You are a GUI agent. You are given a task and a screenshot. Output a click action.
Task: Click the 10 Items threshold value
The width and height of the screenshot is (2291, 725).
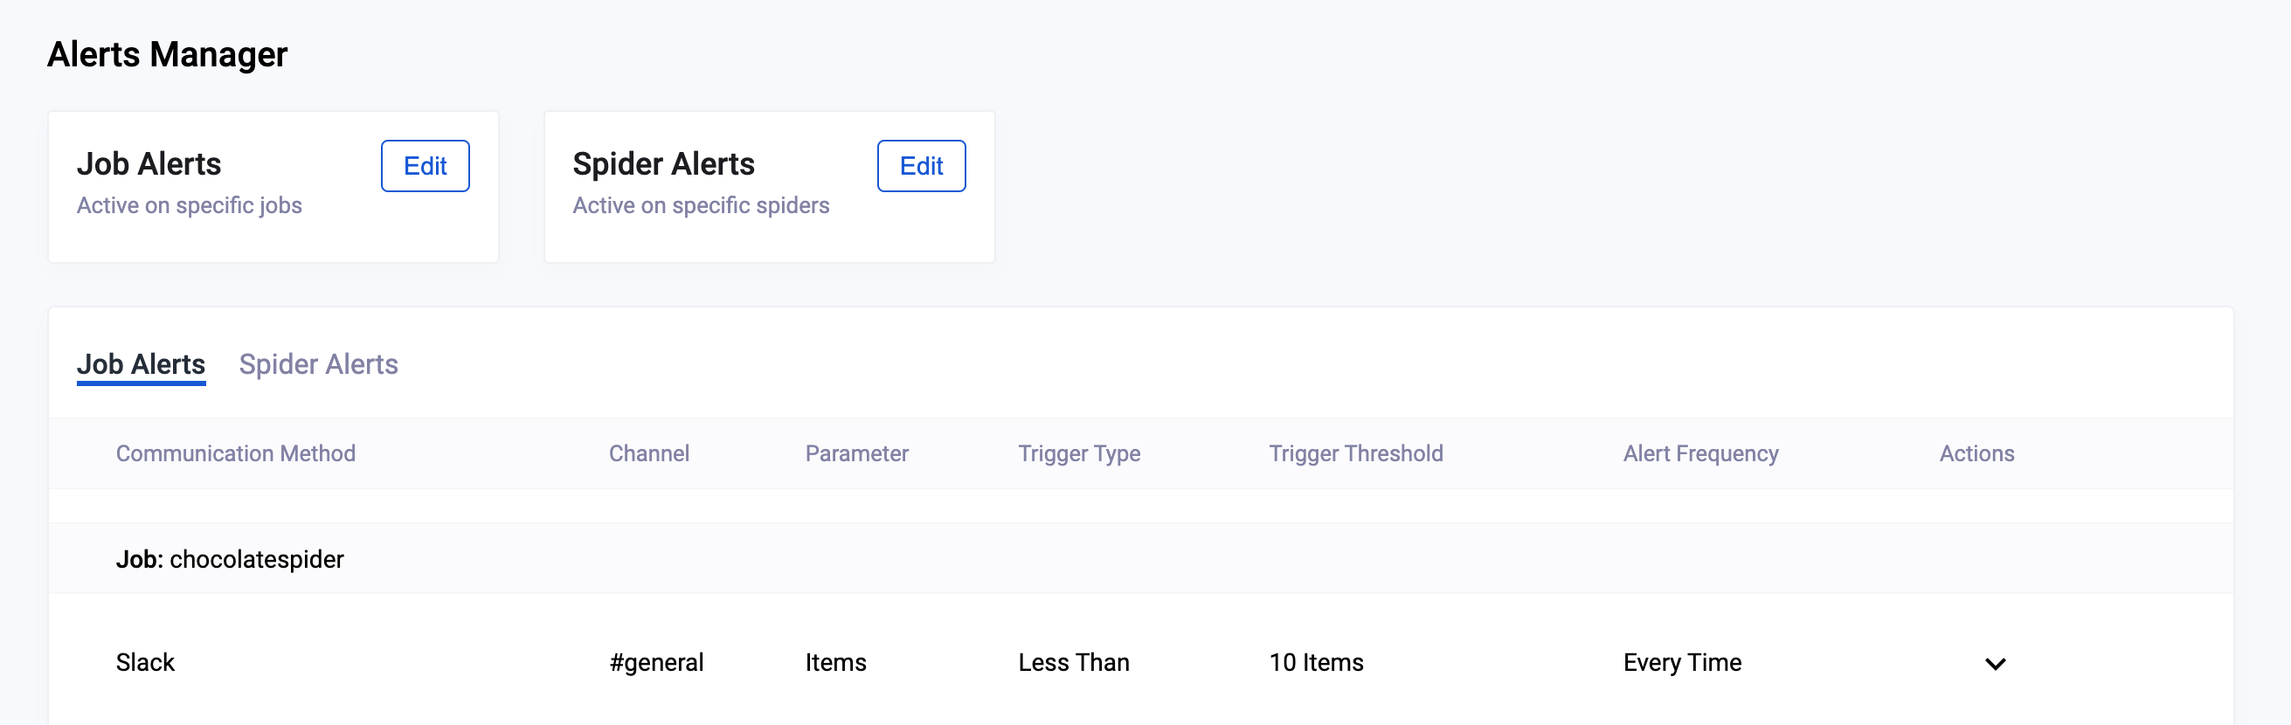[1316, 663]
